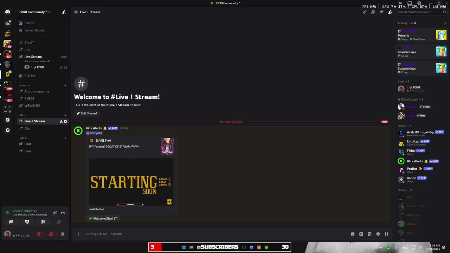
Task: Toggle camera on in voice panel
Action: pyautogui.click(x=11, y=222)
